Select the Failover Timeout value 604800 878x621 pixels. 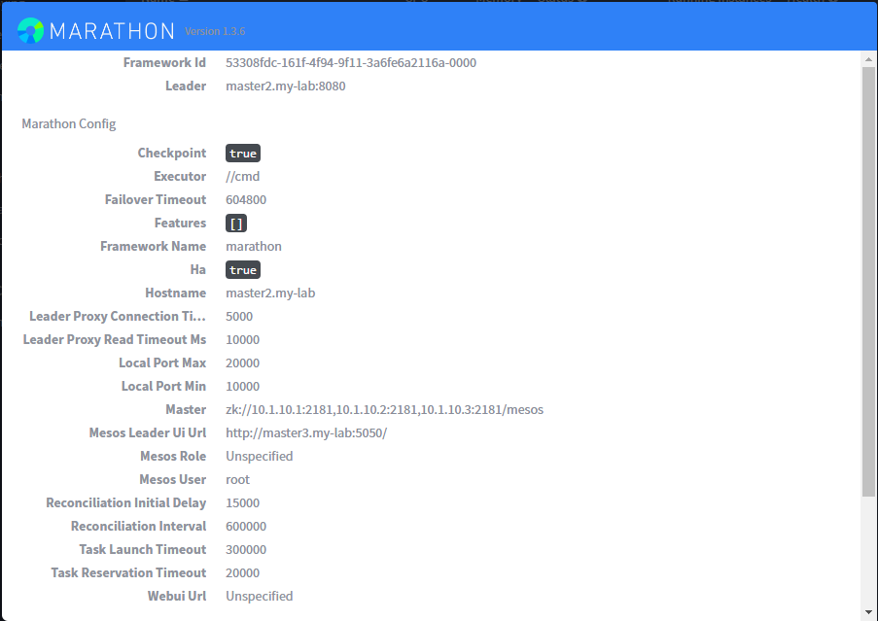(246, 200)
